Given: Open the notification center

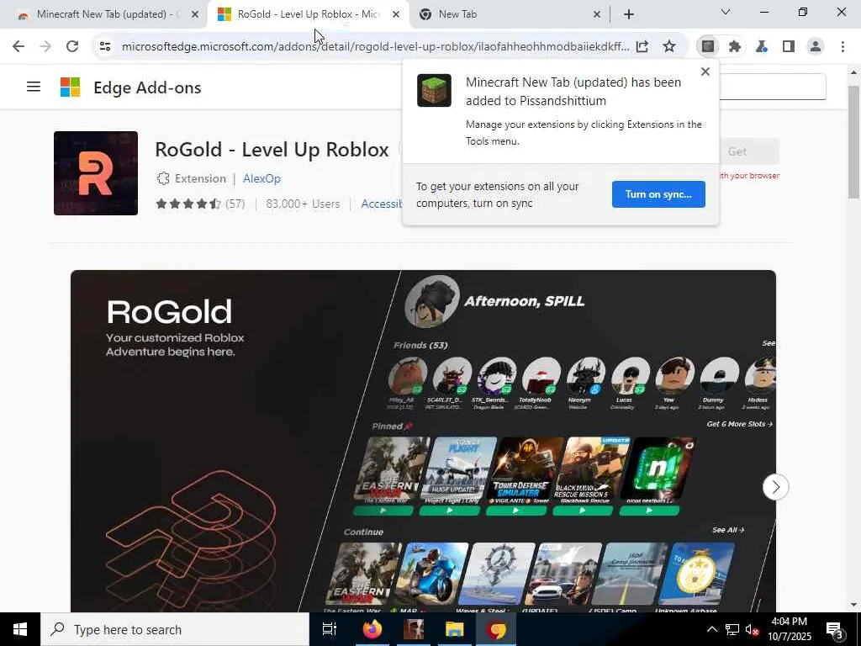Looking at the screenshot, I should coord(835,629).
